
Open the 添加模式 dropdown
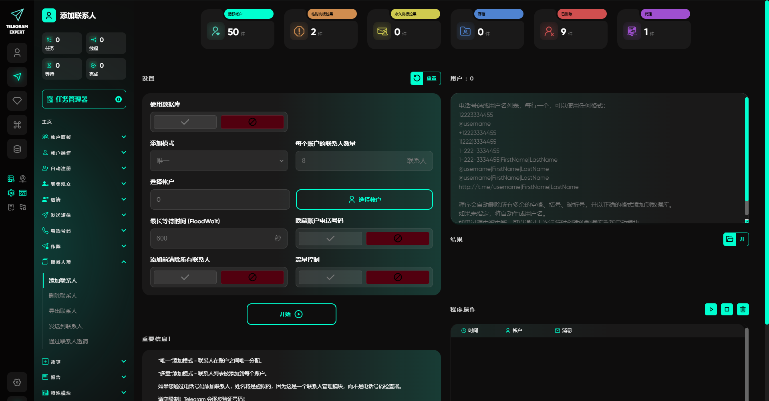(x=219, y=161)
